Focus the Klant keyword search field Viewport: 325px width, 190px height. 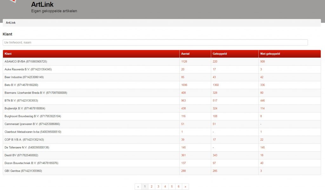point(155,43)
